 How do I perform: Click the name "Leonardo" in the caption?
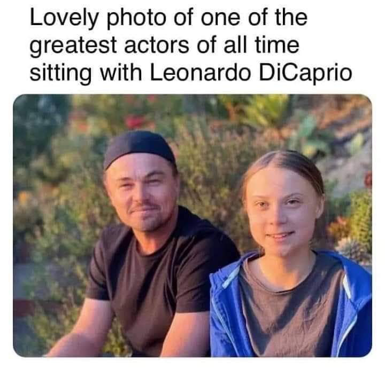coord(201,73)
